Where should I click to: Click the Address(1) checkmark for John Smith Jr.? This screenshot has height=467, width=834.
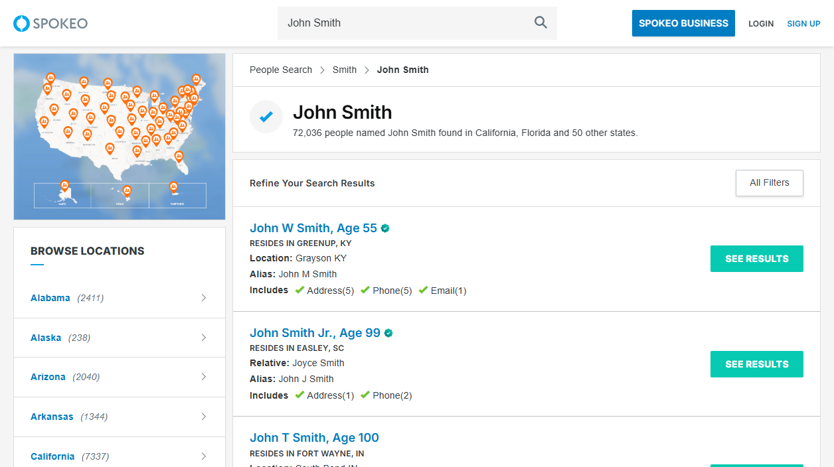[x=299, y=395]
